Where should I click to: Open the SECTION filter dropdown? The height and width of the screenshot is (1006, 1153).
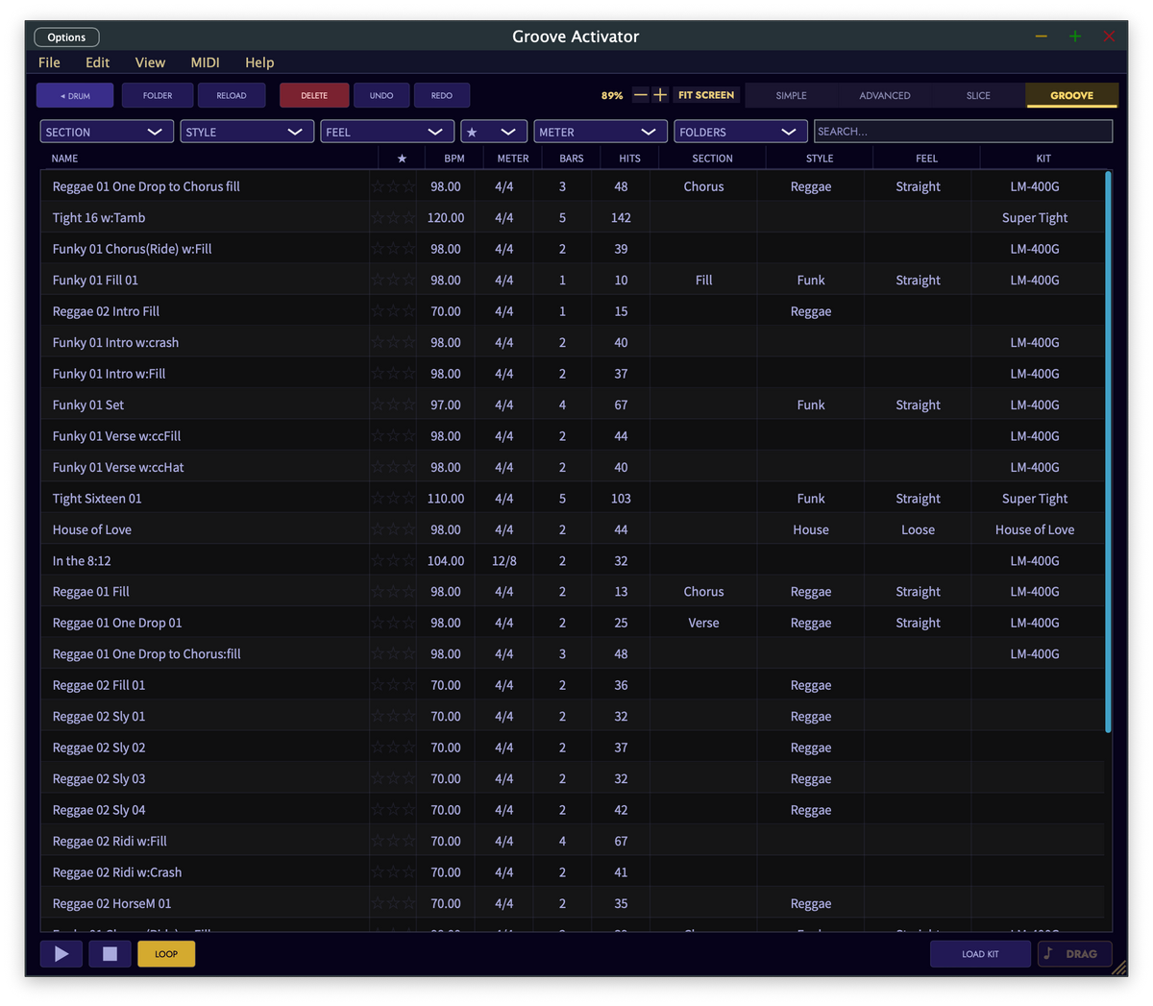coord(107,132)
